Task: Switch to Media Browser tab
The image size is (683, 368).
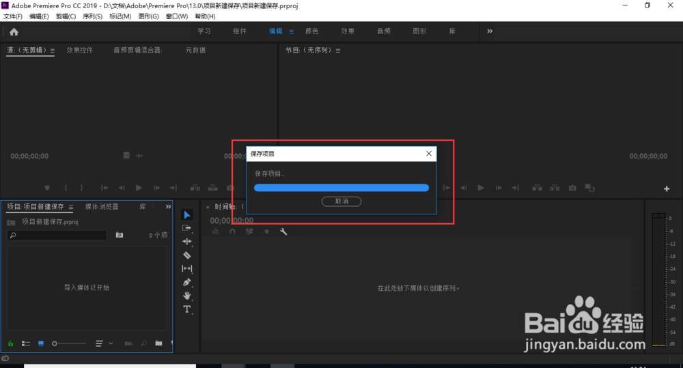Action: pyautogui.click(x=102, y=207)
